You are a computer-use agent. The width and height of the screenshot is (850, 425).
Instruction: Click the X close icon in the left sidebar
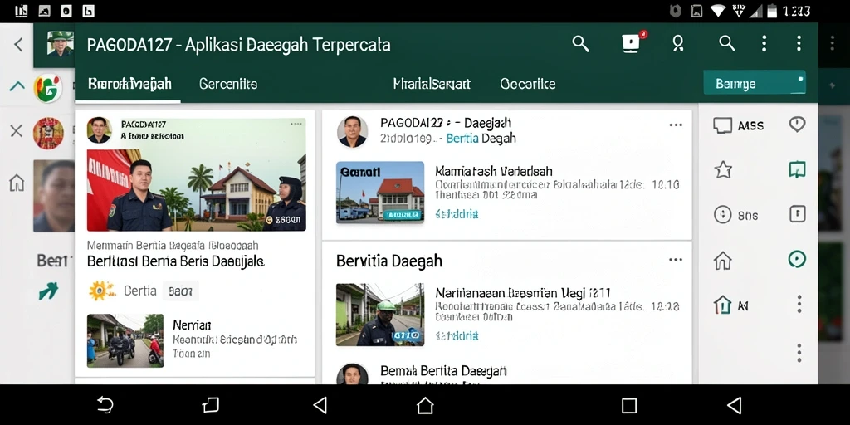[x=17, y=130]
